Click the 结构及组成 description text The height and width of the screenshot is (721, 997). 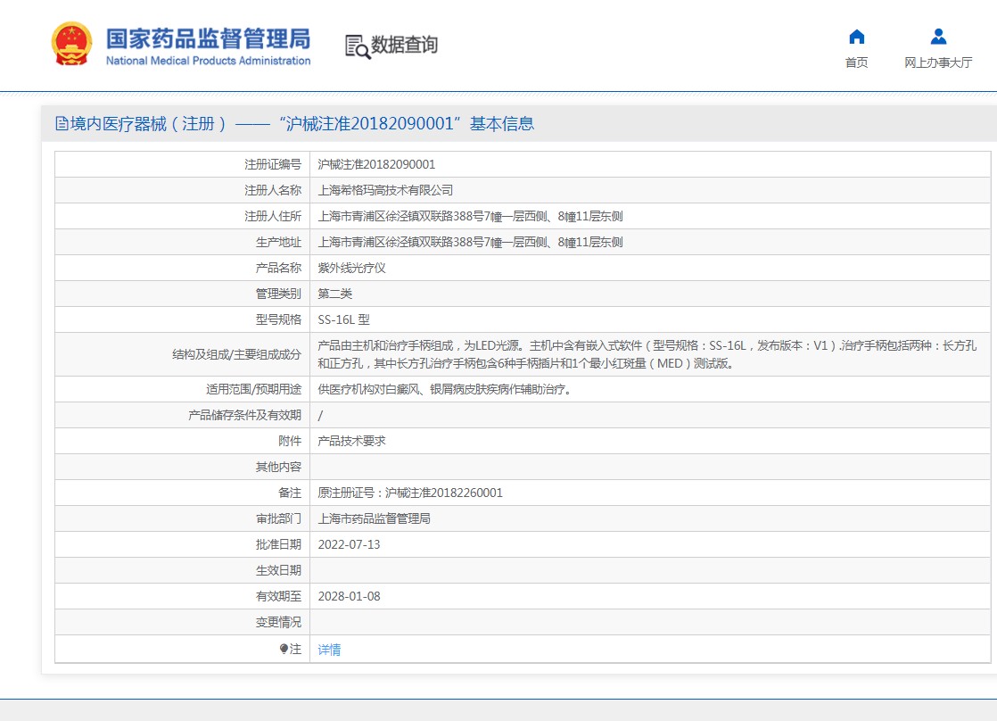click(x=647, y=354)
